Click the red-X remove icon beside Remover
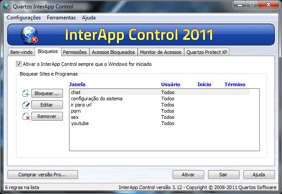282x194 pixels. coord(26,117)
